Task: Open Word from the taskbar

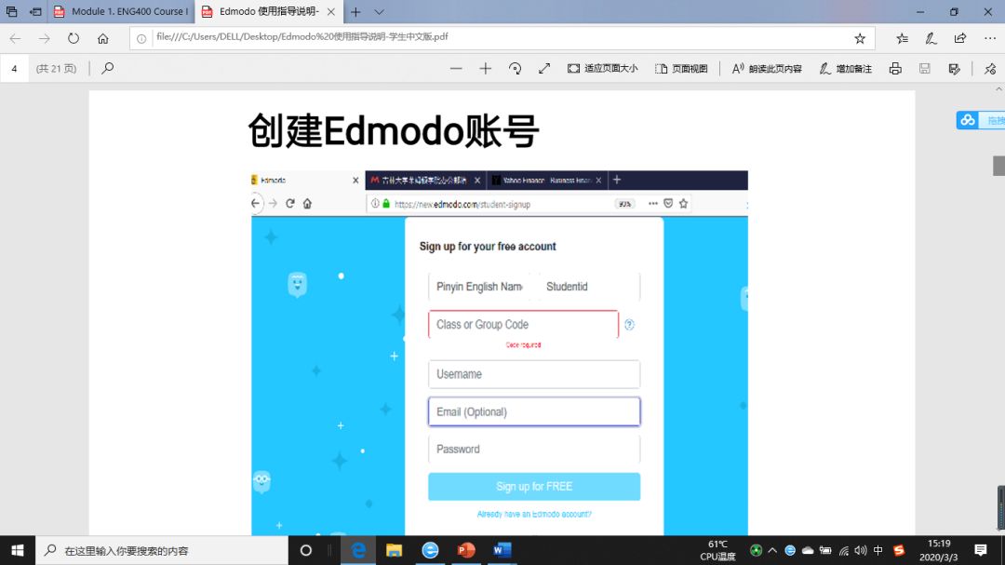Action: point(502,550)
